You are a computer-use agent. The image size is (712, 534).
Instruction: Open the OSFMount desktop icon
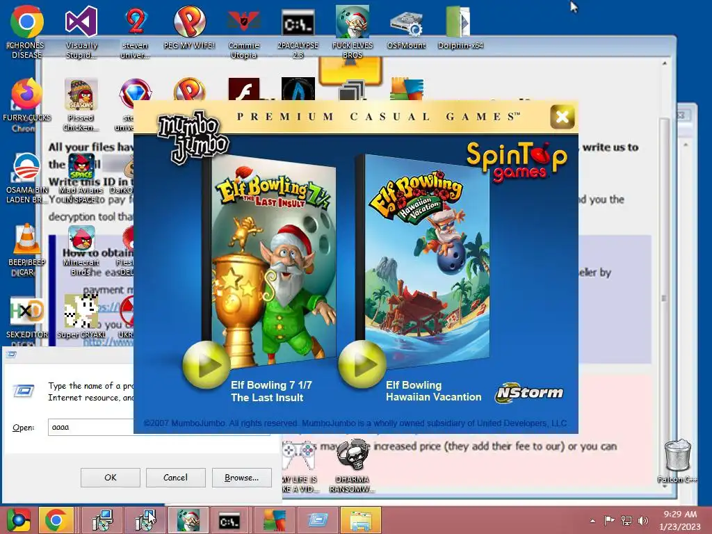tap(406, 24)
